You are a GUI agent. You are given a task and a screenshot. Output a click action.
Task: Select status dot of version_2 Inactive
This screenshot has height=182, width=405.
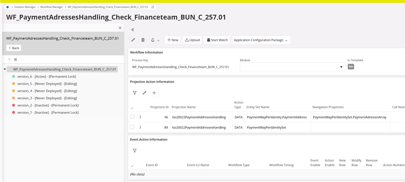click(x=14, y=105)
